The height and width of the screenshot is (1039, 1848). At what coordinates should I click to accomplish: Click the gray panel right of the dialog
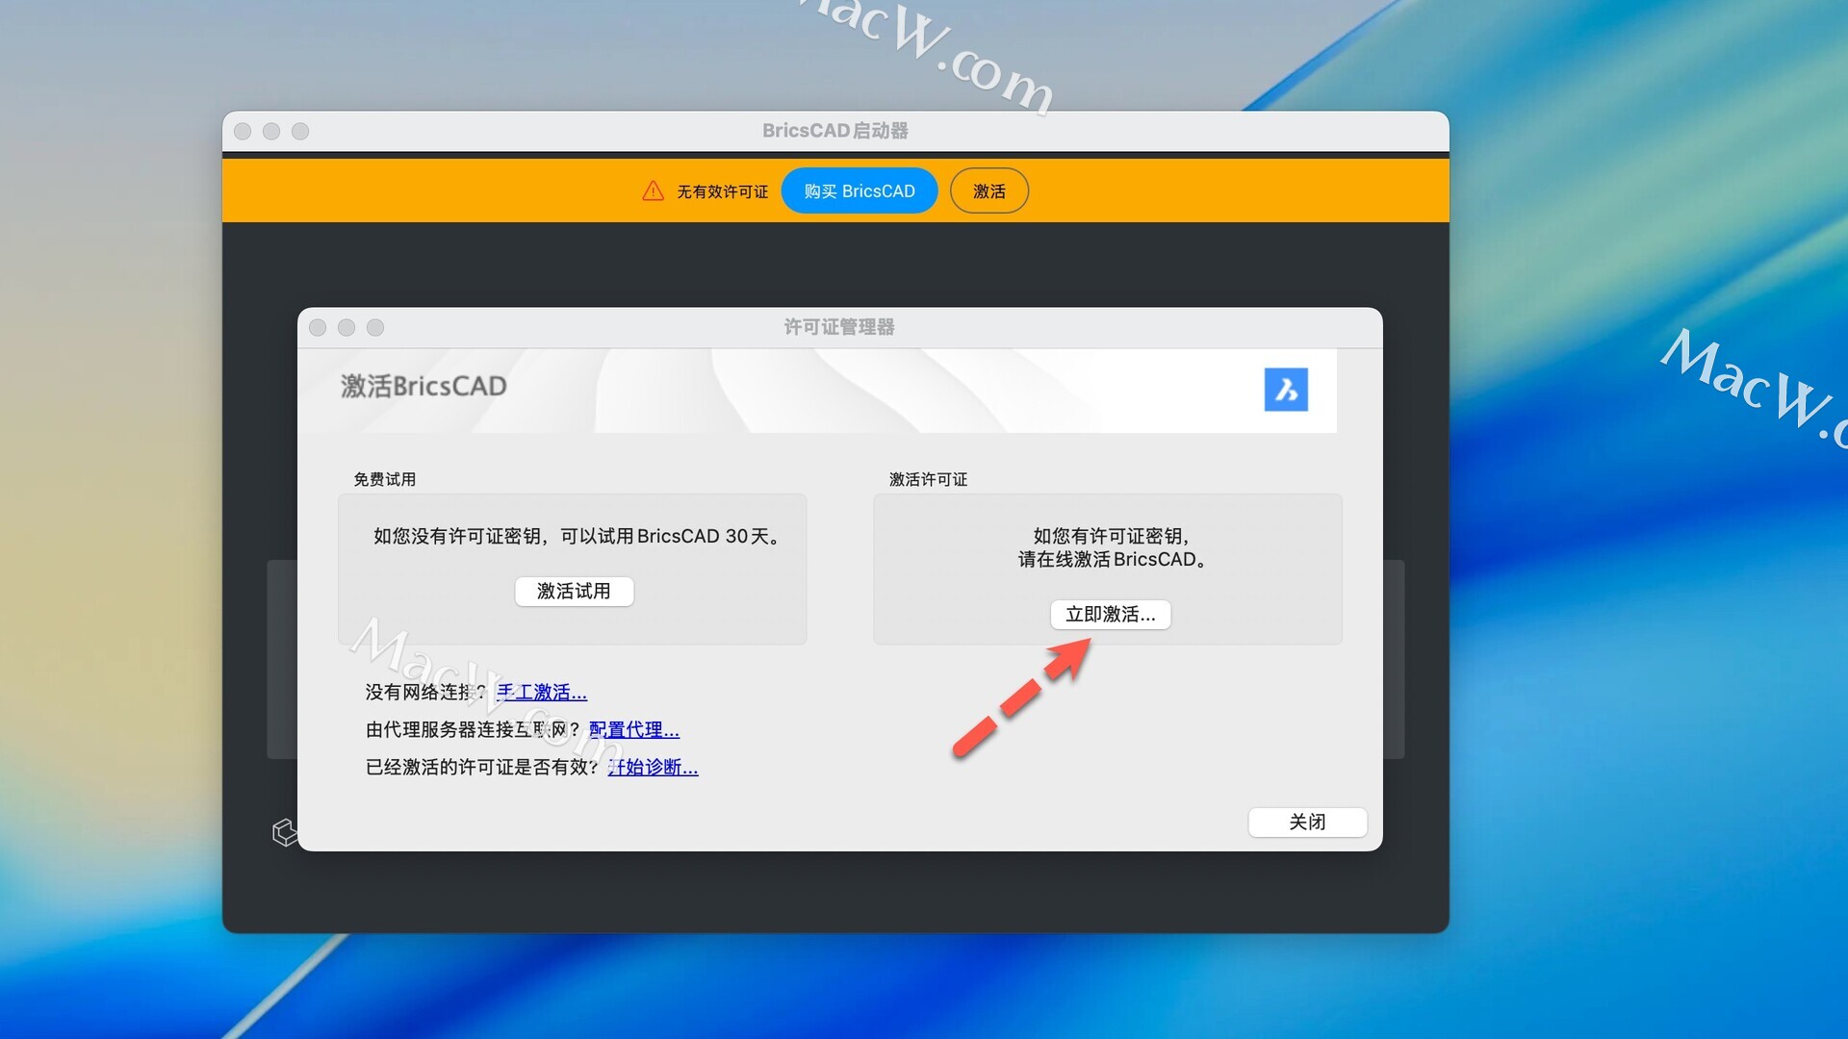[1394, 659]
